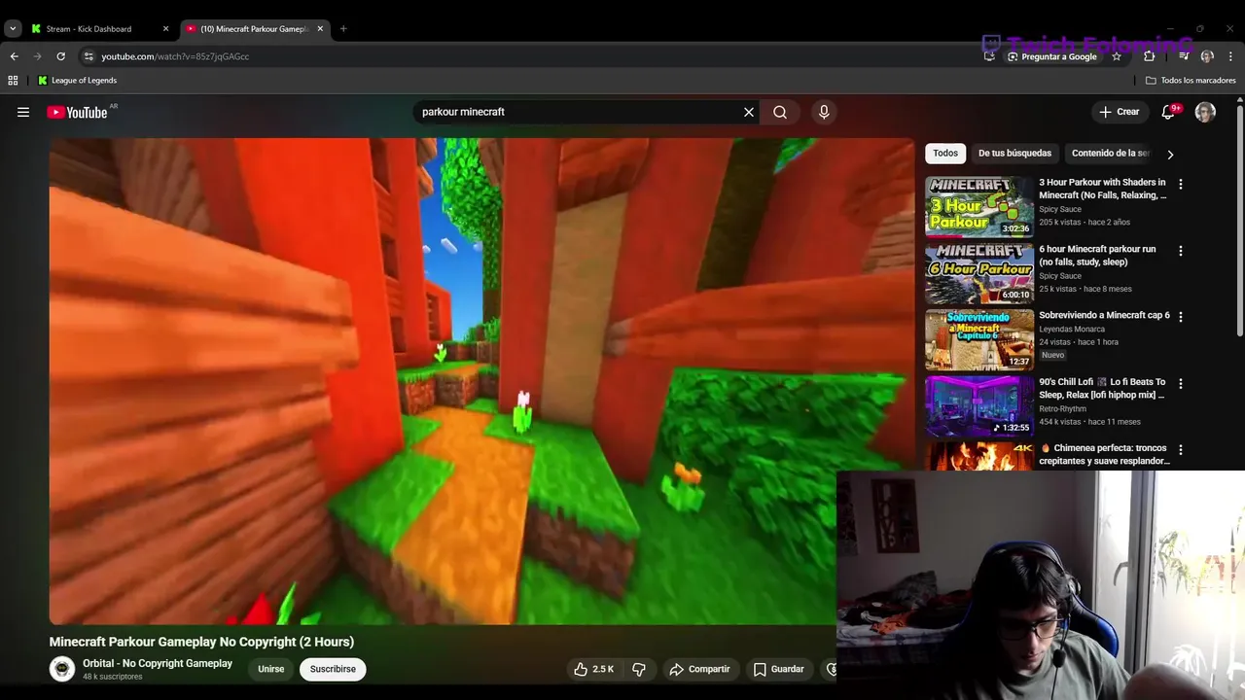This screenshot has width=1245, height=700.
Task: Open YouTube account avatar menu
Action: pyautogui.click(x=1205, y=112)
